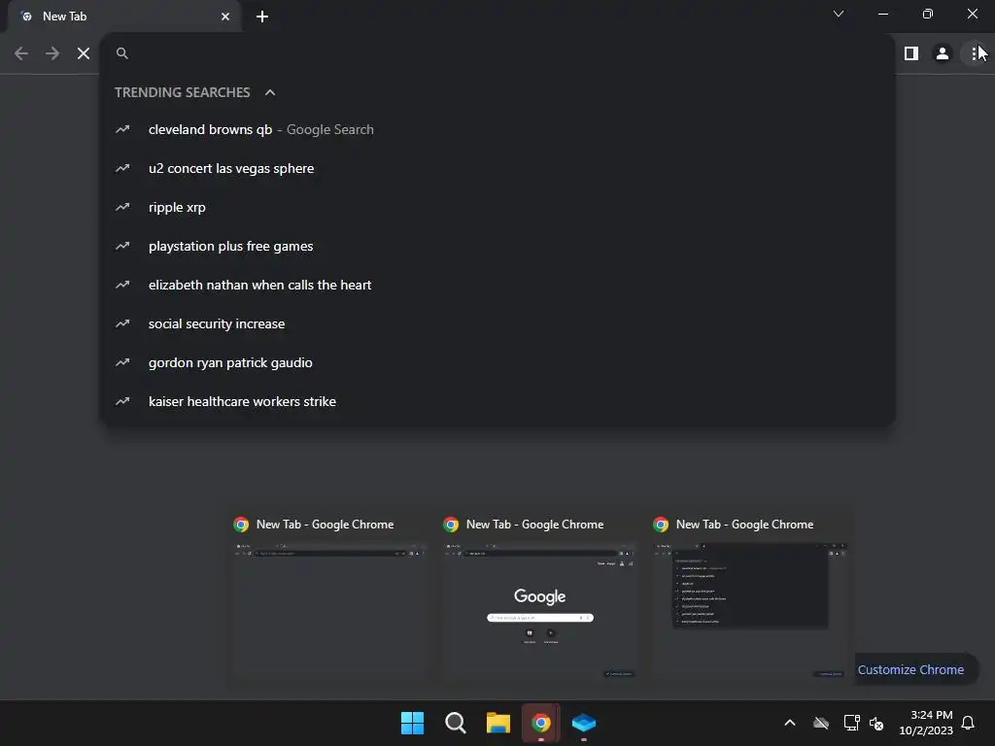Open Chrome three-dot menu

pyautogui.click(x=974, y=53)
